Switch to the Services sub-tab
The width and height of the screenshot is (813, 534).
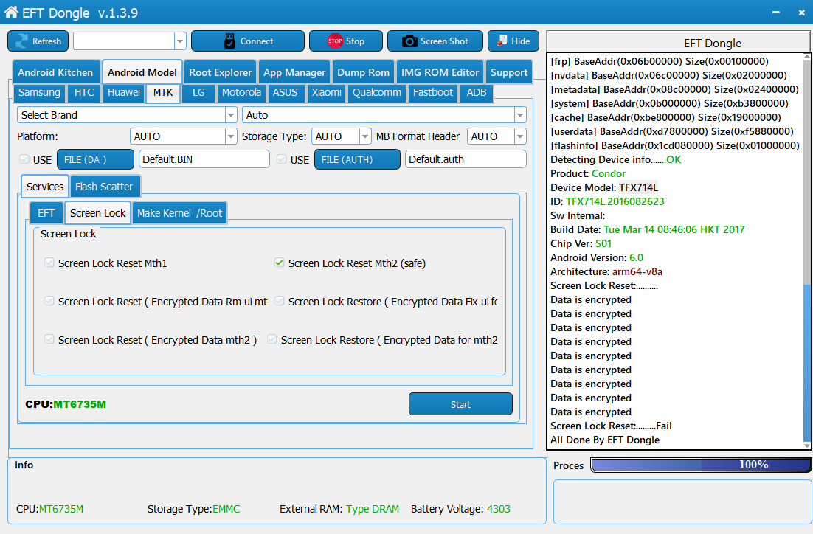45,187
